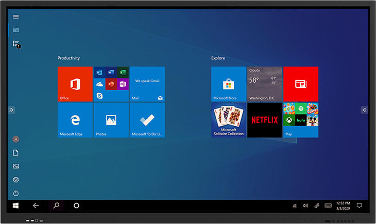The height and width of the screenshot is (224, 376).
Task: Open the taskbar Search magnifier
Action: tap(56, 206)
